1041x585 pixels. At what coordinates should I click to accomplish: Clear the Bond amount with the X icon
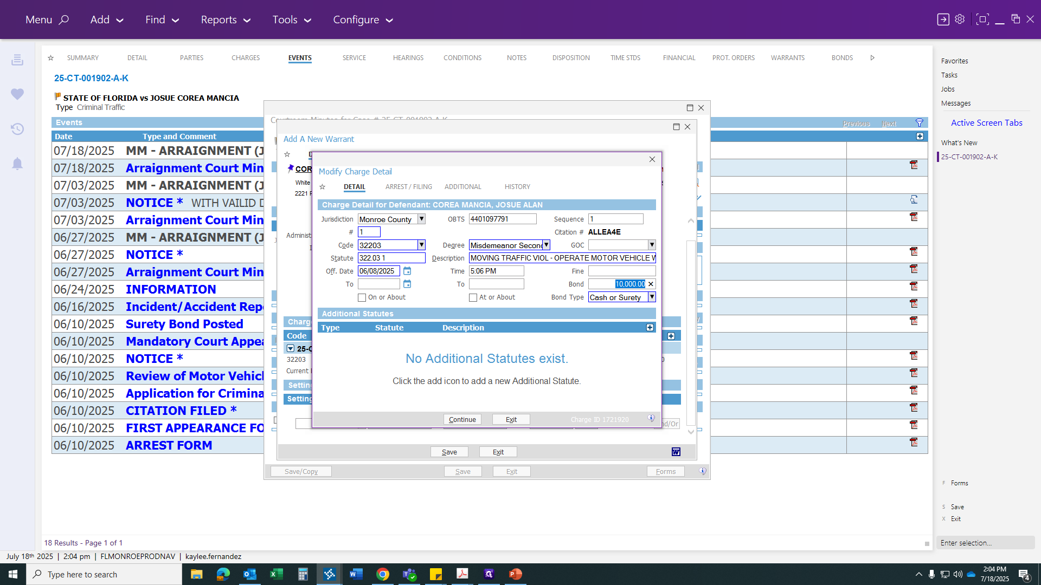coord(651,284)
